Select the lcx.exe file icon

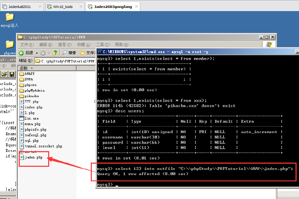click(21, 118)
